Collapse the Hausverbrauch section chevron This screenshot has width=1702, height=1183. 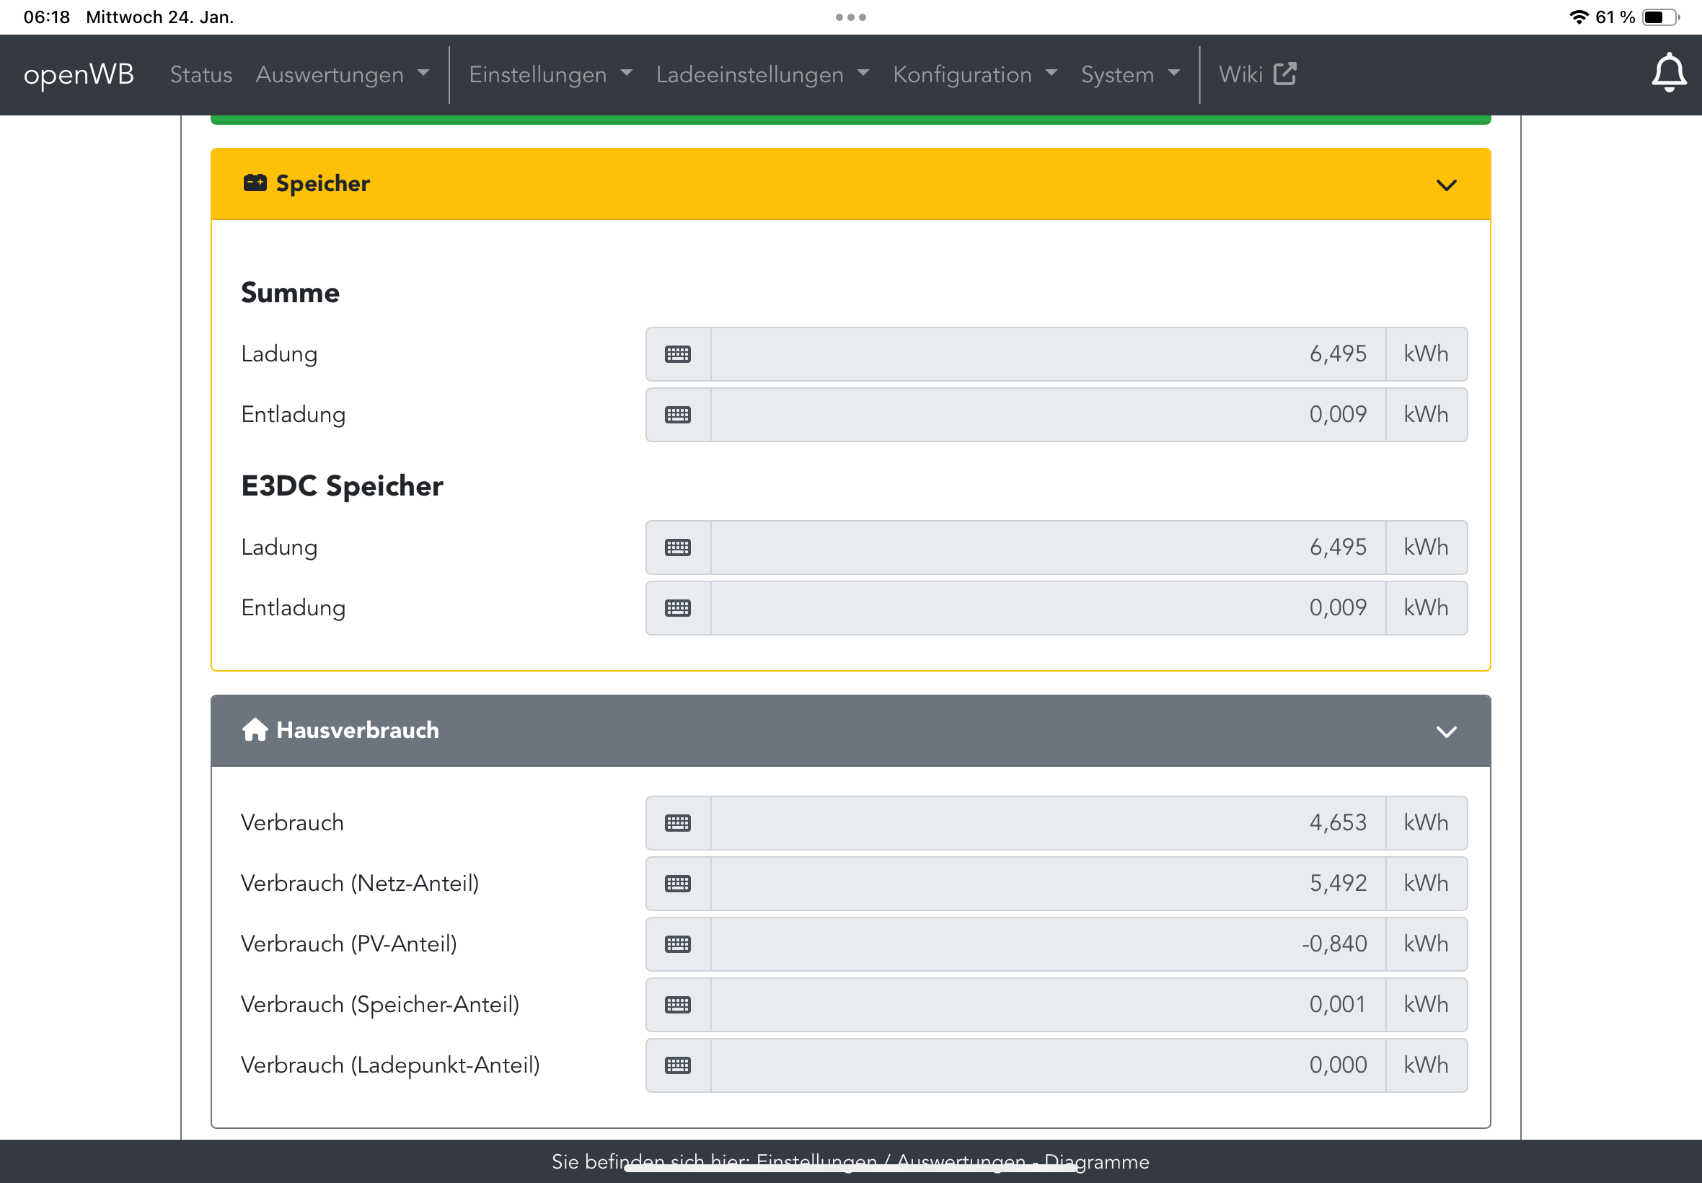click(x=1446, y=731)
